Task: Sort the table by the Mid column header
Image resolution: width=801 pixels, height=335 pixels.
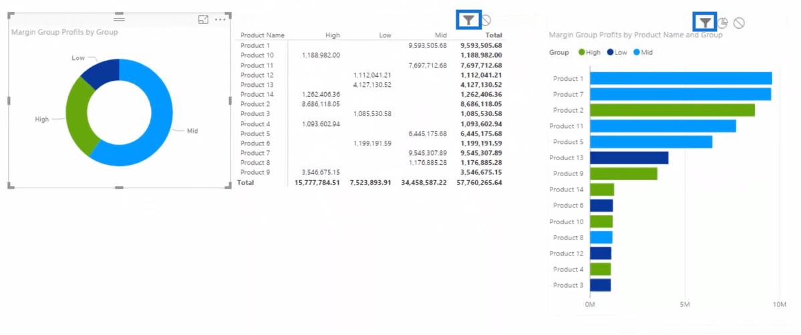Action: coord(442,35)
